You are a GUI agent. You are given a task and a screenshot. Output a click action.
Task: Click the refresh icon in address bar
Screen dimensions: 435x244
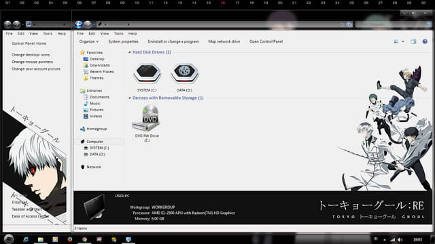(349, 24)
